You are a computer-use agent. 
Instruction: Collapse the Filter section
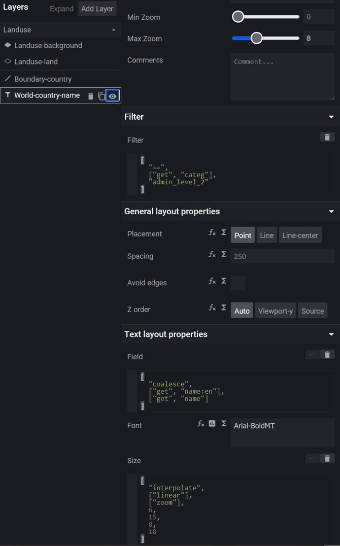(331, 117)
